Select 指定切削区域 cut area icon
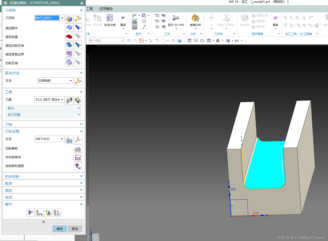This screenshot has width=328, height=241. [69, 45]
